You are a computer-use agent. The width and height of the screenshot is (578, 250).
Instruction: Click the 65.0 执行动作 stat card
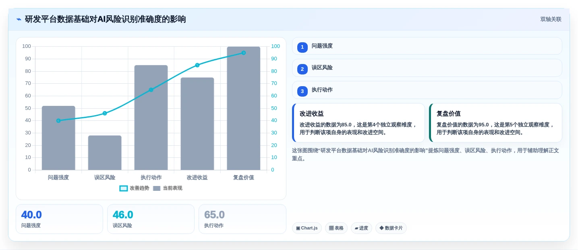click(x=242, y=219)
